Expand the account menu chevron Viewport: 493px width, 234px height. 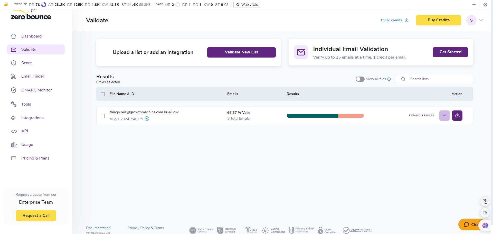tap(481, 20)
